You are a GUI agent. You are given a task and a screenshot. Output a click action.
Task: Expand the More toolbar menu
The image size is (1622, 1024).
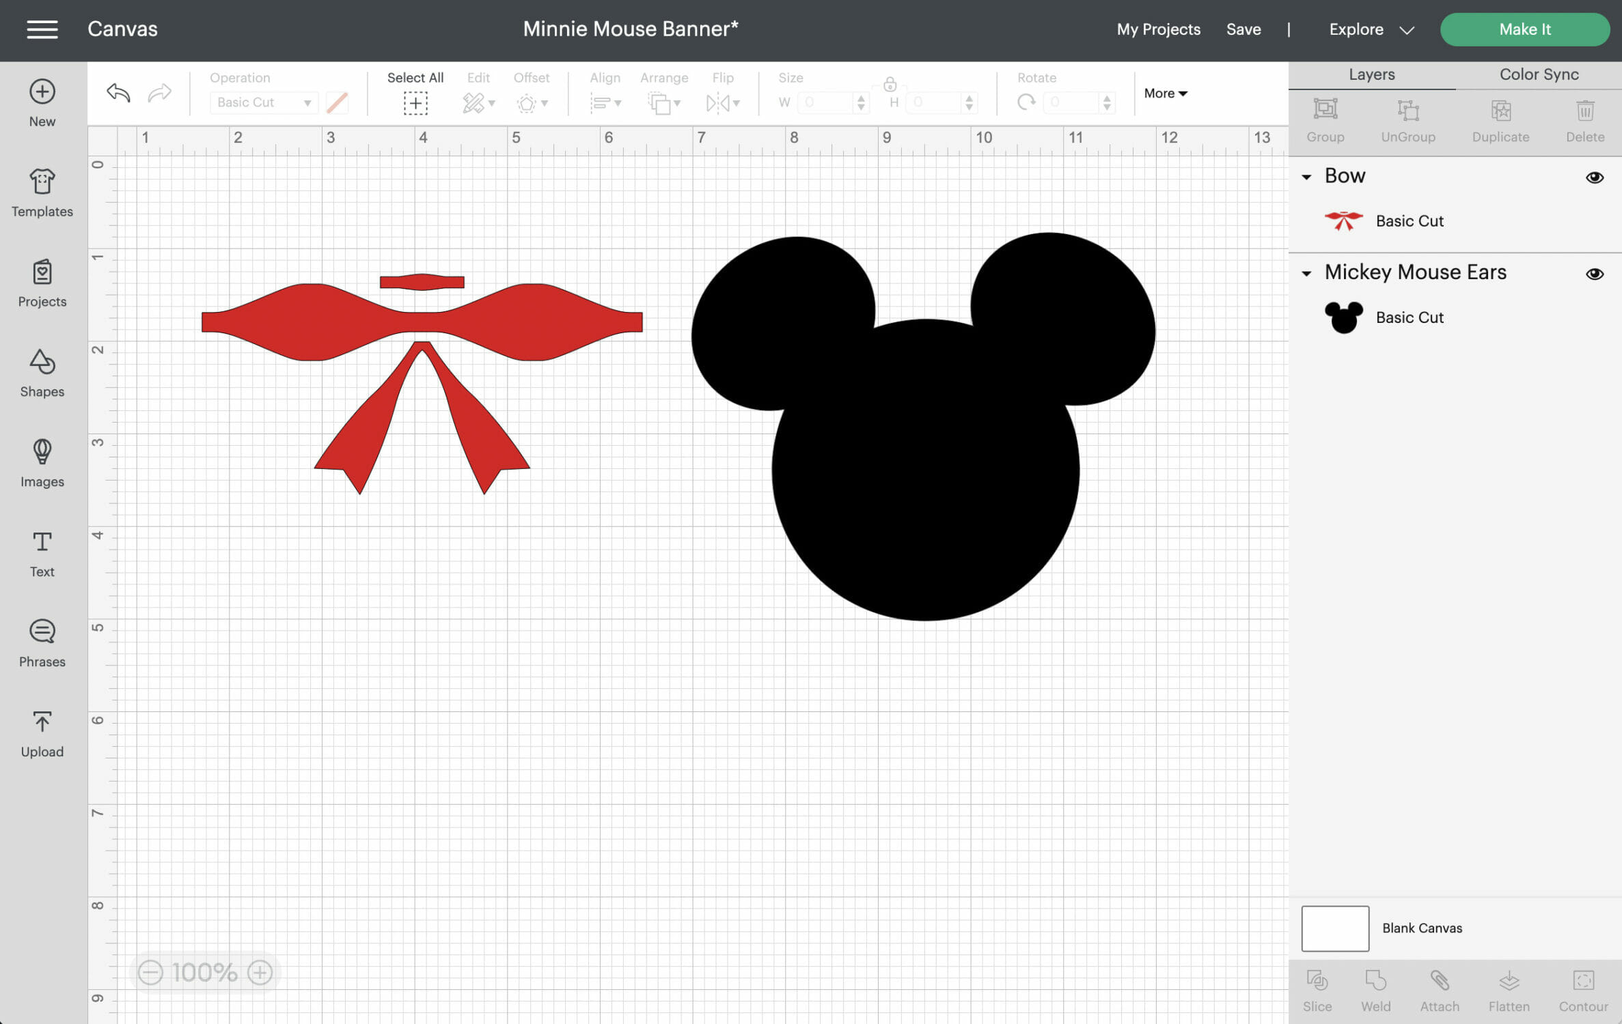coord(1166,94)
